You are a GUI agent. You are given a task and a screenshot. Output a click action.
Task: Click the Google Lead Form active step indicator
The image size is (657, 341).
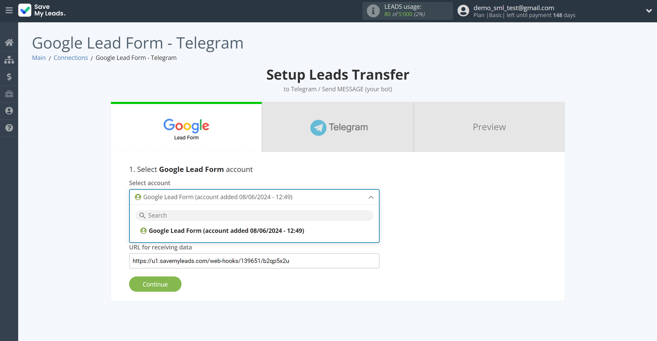tap(186, 127)
